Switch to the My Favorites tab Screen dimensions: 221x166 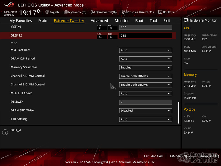click(x=21, y=20)
